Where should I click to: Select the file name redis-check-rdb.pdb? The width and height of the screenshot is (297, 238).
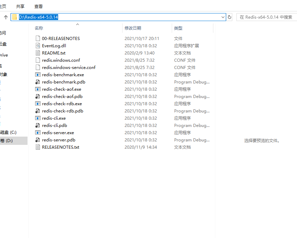coord(63,111)
